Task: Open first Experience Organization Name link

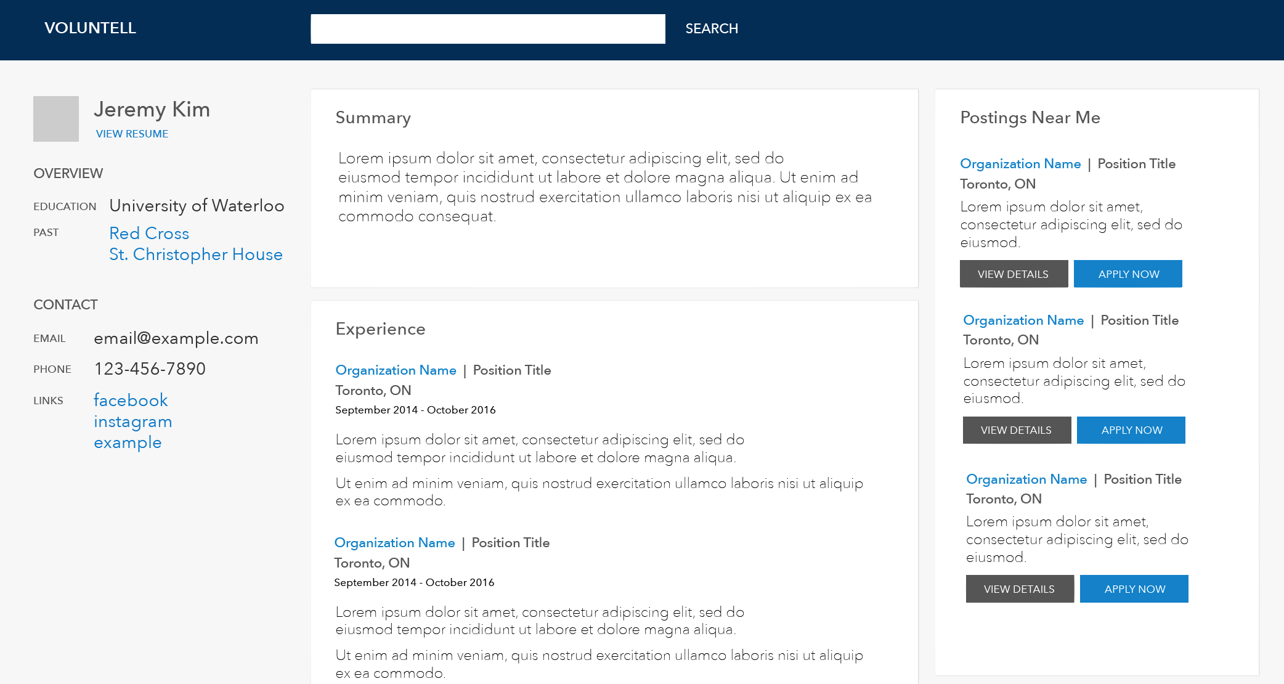Action: [x=396, y=370]
